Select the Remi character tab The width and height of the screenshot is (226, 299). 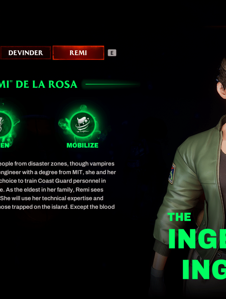(x=78, y=53)
